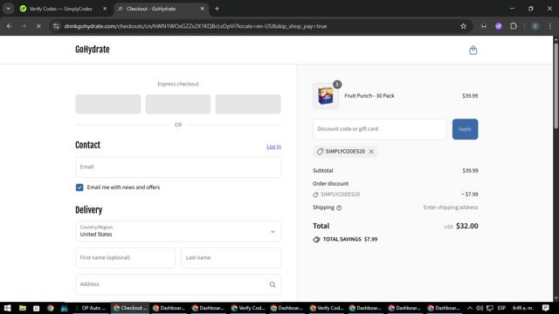The height and width of the screenshot is (314, 559).
Task: Open File Explorer from taskbar
Action: [23, 308]
